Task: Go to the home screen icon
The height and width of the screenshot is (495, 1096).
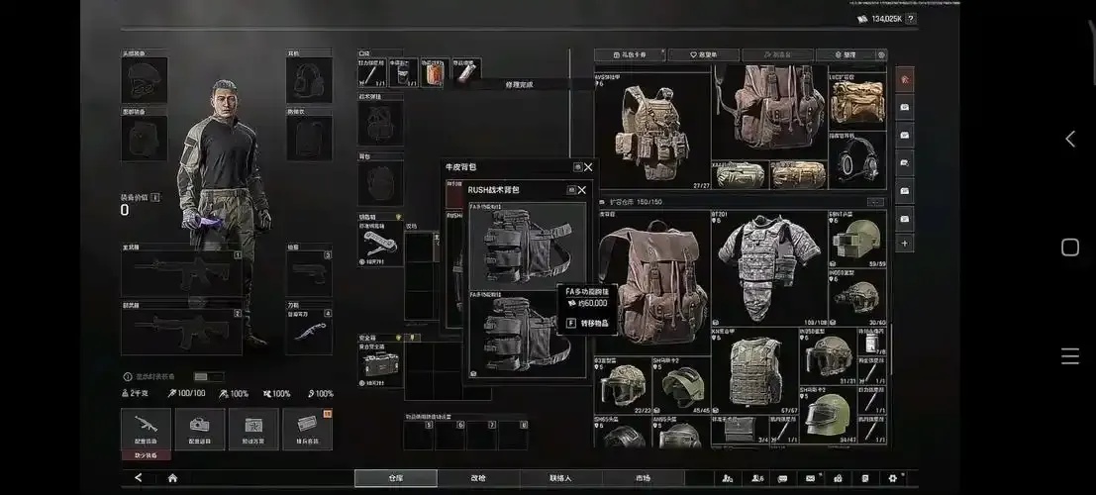Action: coord(172,478)
